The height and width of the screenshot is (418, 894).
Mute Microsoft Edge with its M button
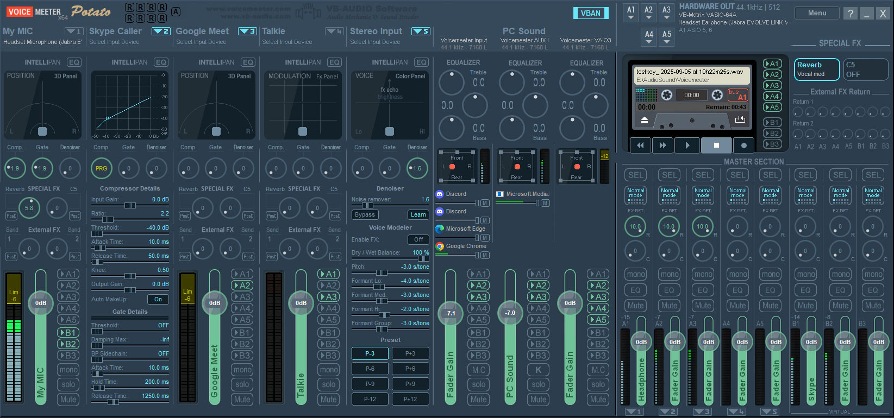pyautogui.click(x=485, y=238)
